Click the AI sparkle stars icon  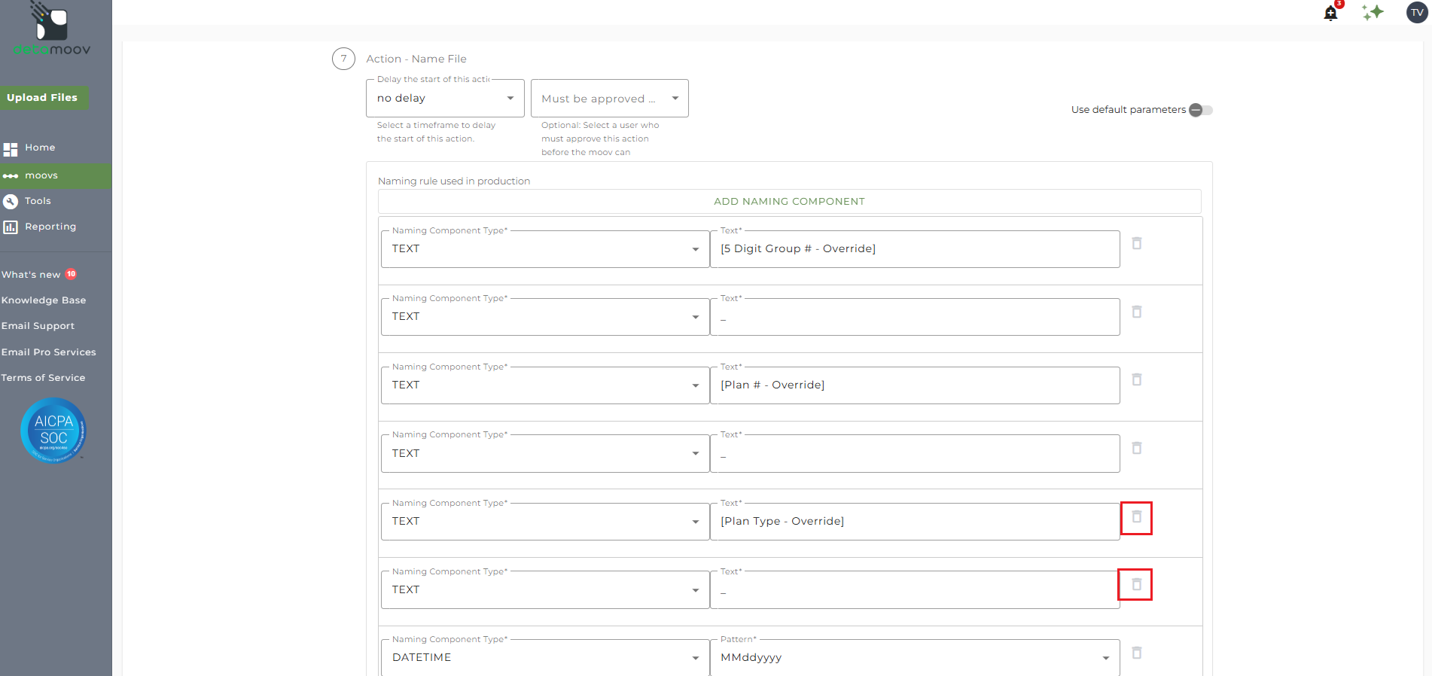point(1373,12)
